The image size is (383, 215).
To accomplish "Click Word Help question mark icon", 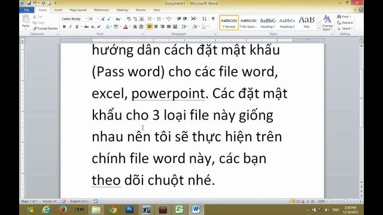I will (x=361, y=10).
